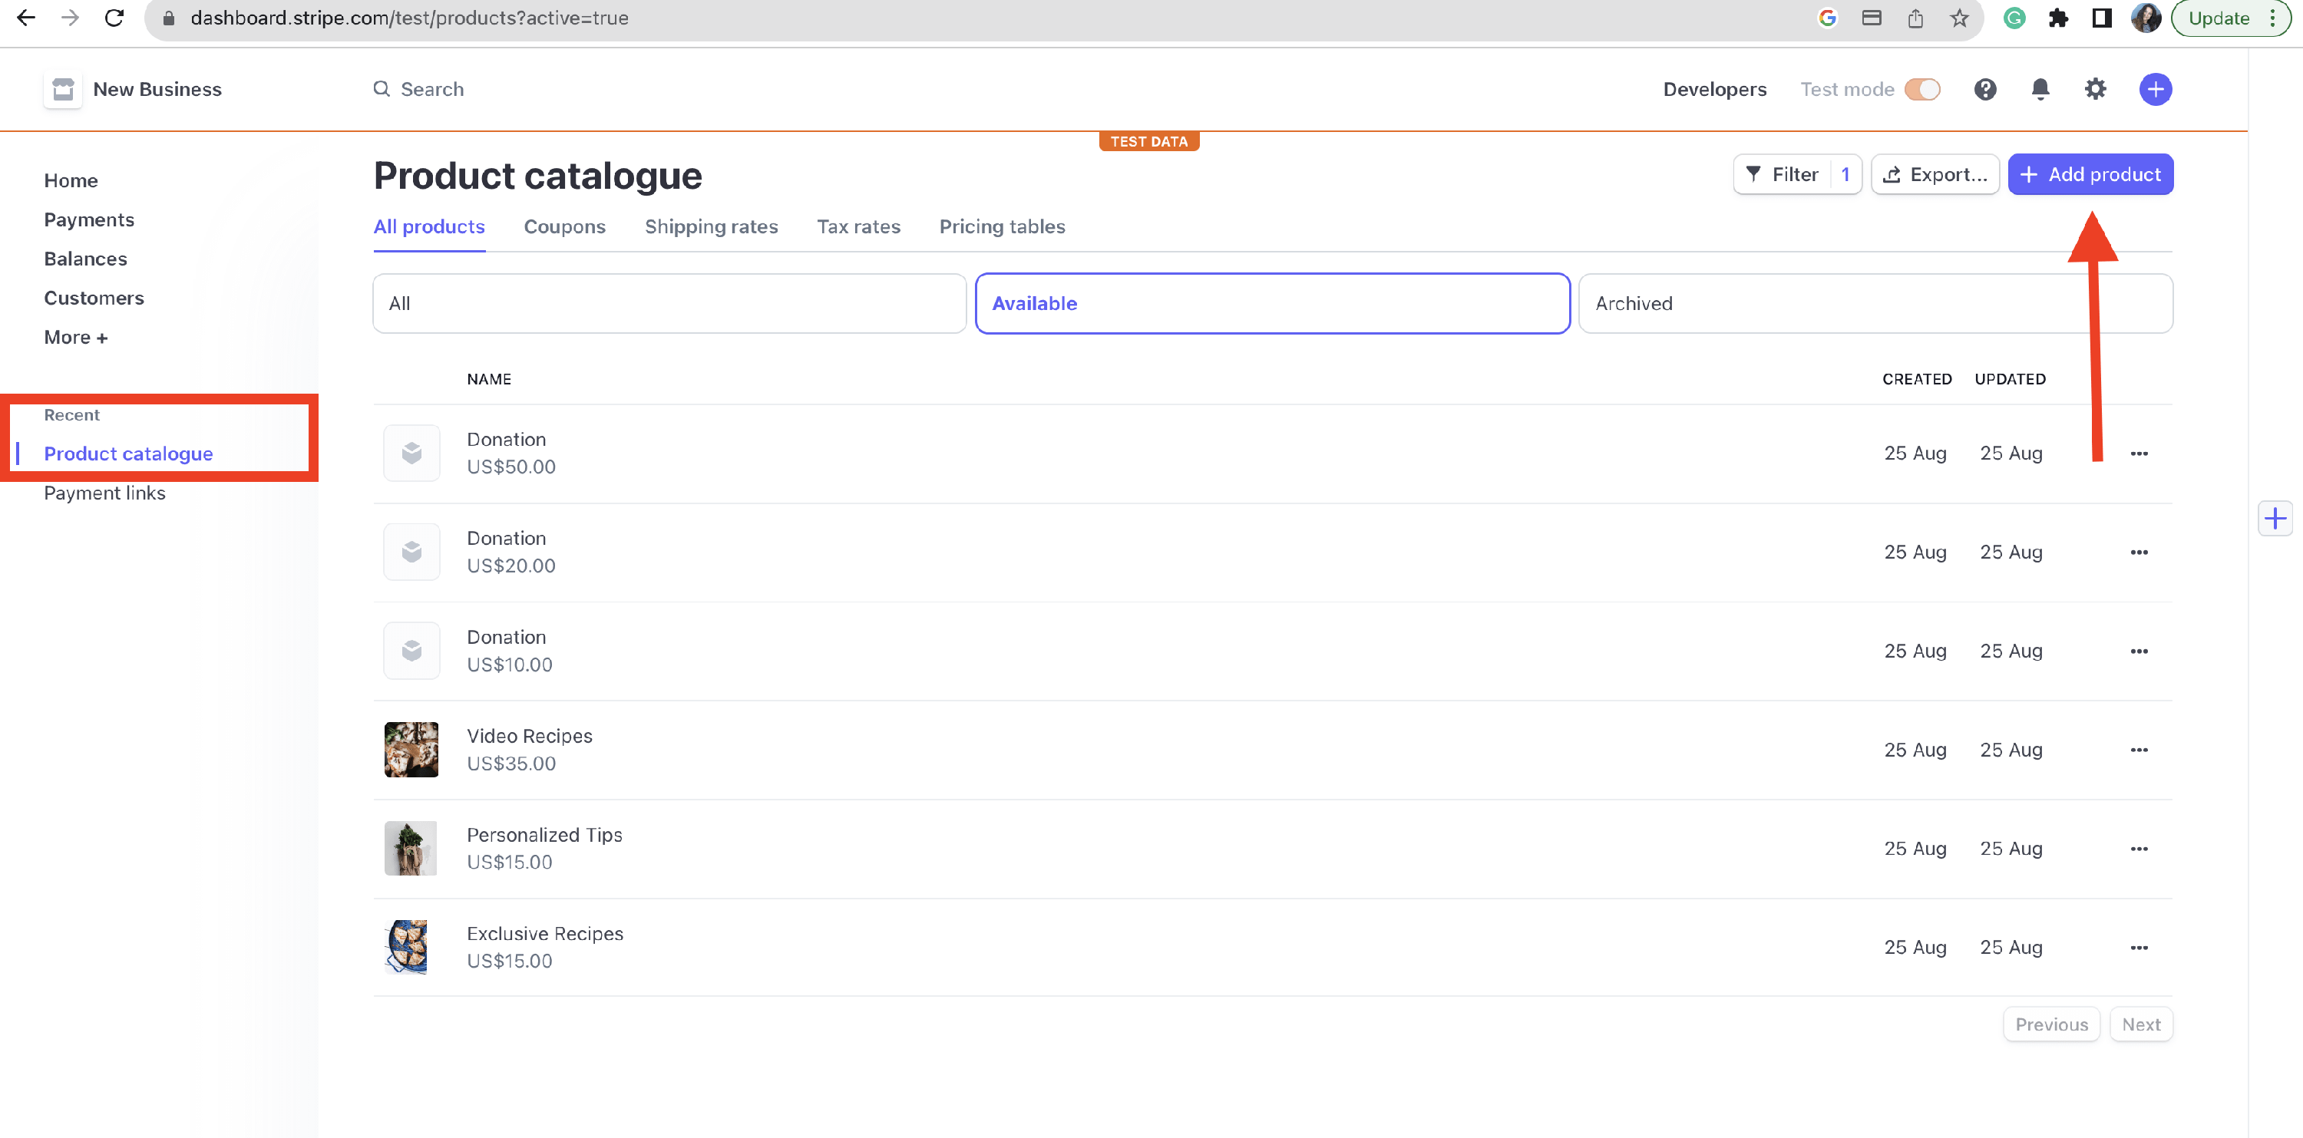Image resolution: width=2303 pixels, height=1138 pixels.
Task: Switch to the Coupons tab
Action: pos(564,227)
